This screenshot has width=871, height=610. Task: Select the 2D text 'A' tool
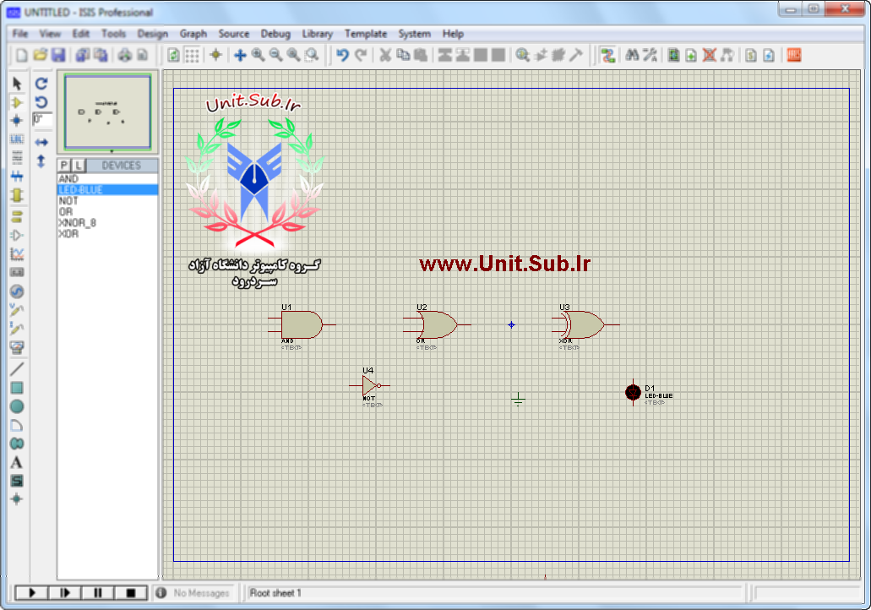click(17, 462)
